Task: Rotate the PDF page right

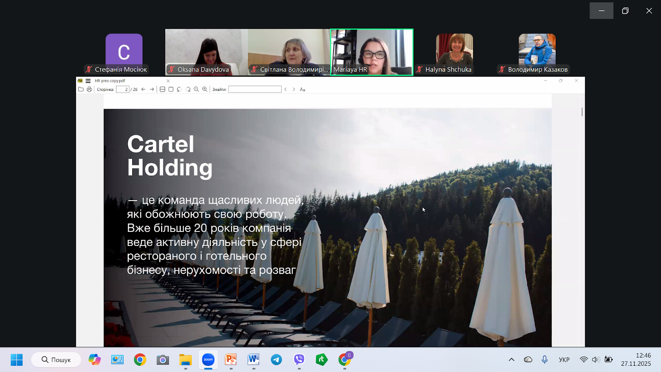Action: click(x=188, y=89)
